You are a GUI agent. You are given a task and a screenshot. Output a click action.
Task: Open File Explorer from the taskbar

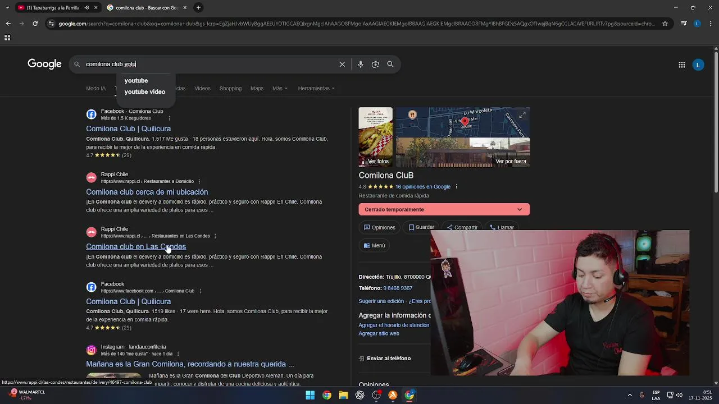pyautogui.click(x=343, y=395)
